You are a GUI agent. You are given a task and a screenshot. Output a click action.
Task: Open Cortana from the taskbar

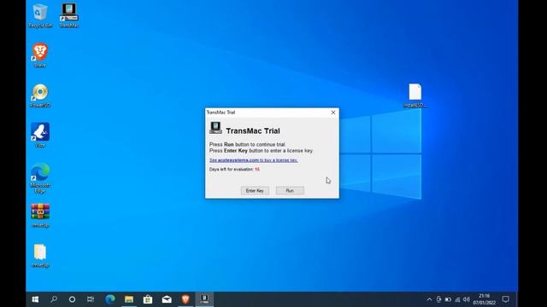pyautogui.click(x=72, y=299)
